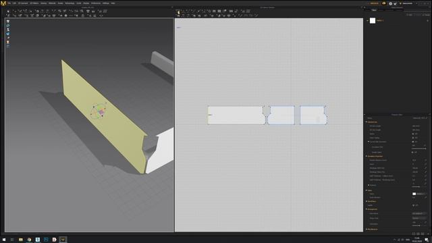Open the Materials menu

tap(52, 3)
